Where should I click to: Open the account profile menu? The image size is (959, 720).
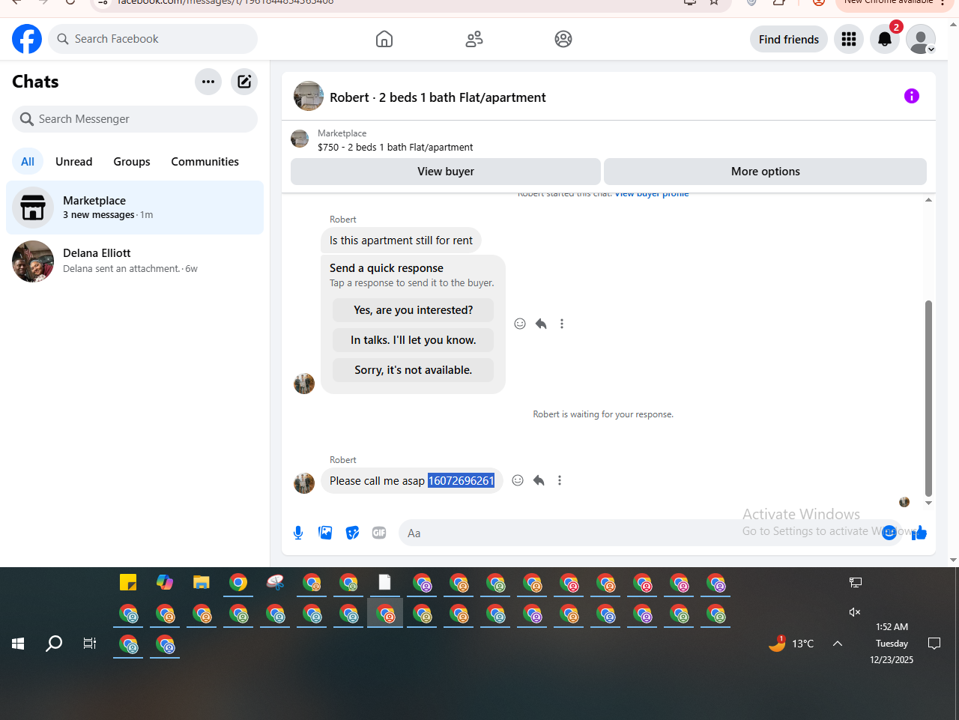(921, 39)
